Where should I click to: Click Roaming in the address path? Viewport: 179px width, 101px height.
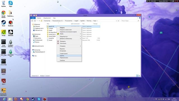click(x=89, y=21)
